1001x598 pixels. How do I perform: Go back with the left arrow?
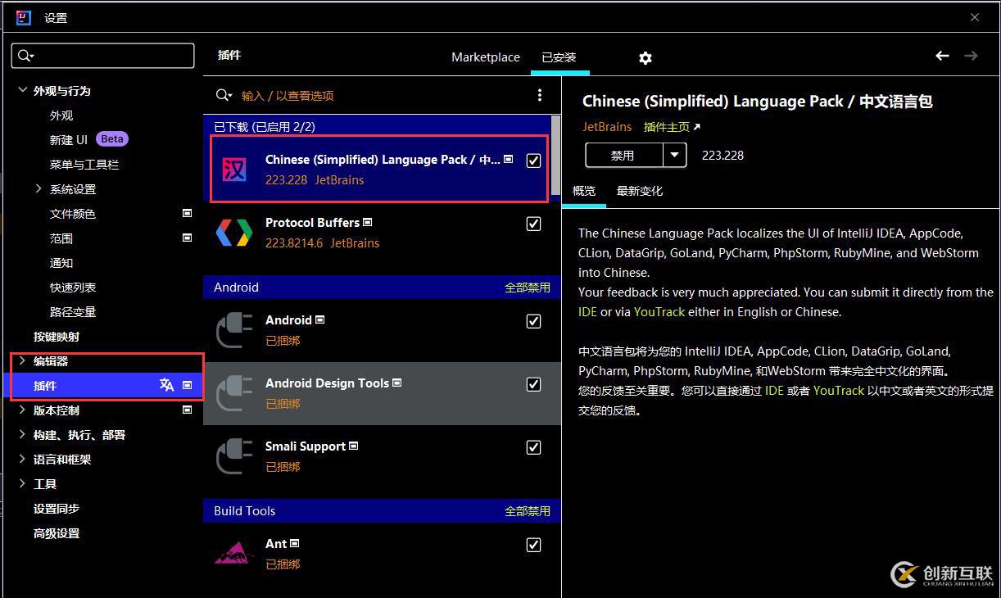click(942, 56)
